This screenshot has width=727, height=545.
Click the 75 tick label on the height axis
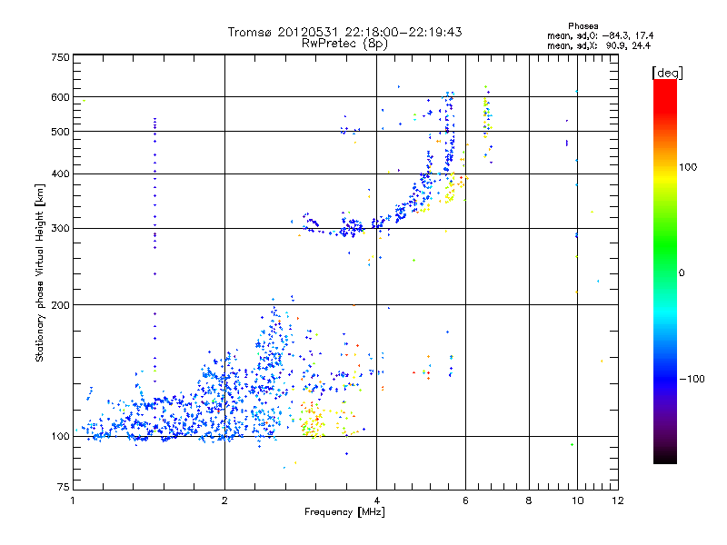point(64,487)
